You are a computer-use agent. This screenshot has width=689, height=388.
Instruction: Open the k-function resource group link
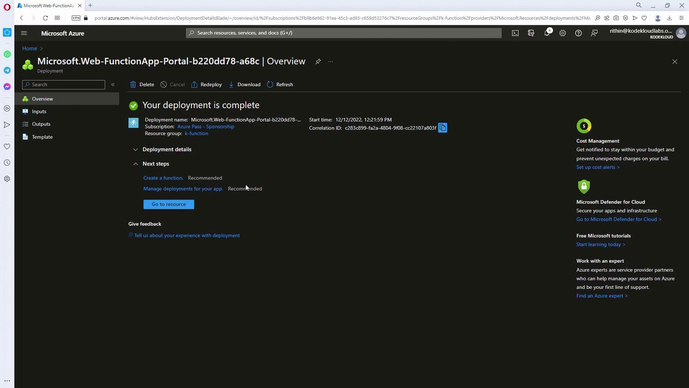(196, 133)
